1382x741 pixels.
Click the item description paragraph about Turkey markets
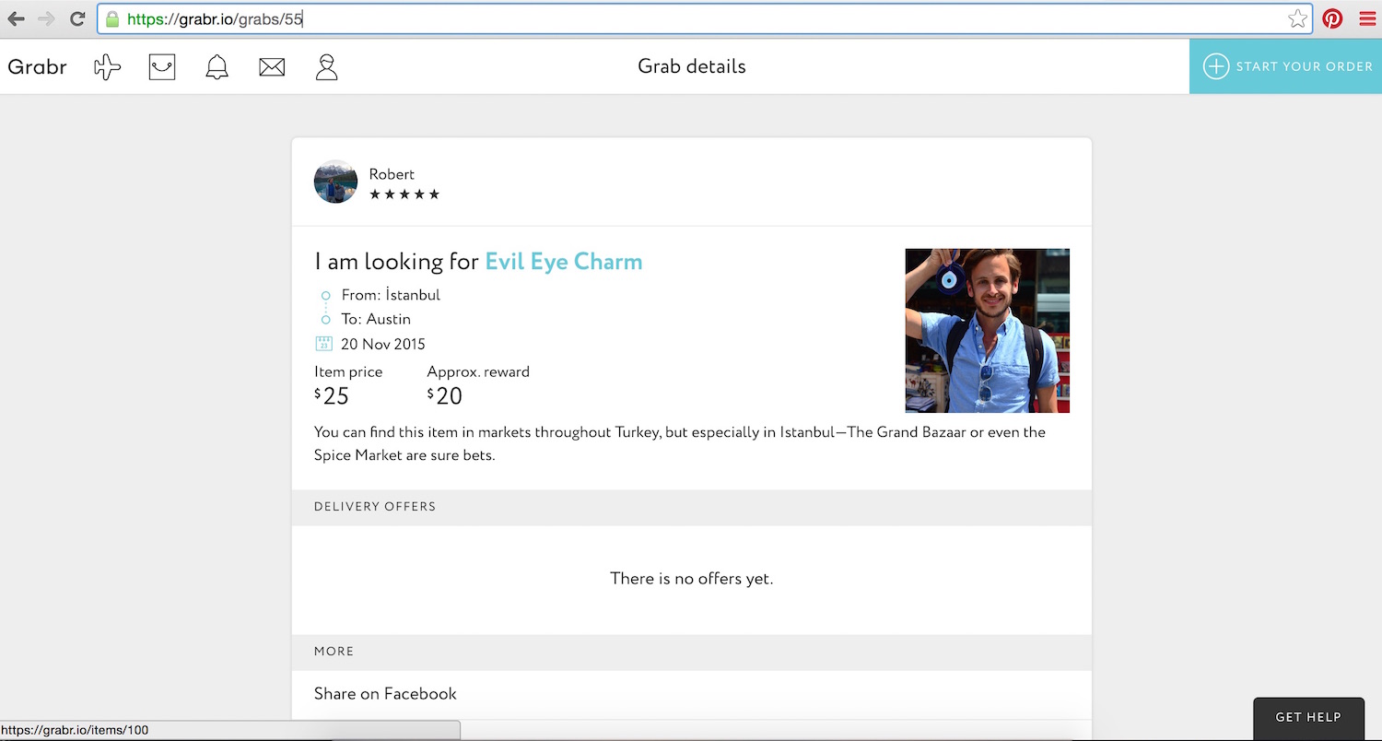(680, 443)
